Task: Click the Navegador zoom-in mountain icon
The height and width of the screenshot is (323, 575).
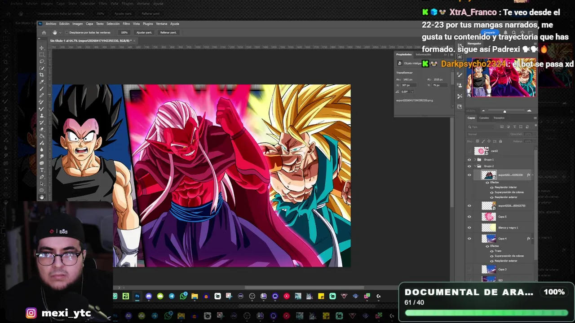Action: click(x=529, y=110)
